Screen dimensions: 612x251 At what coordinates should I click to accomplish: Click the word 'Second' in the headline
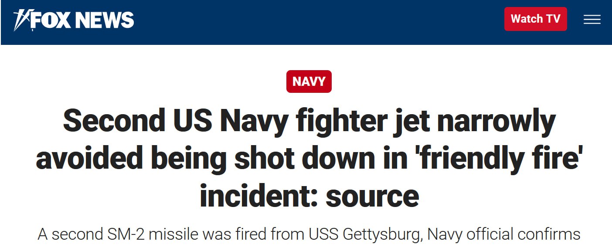tap(111, 121)
